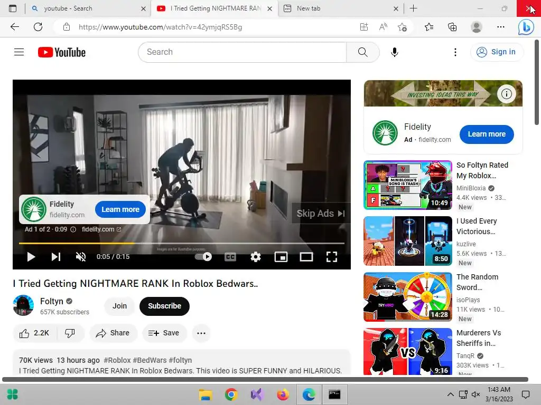Open 'So Foltyn Rated My Roblox' thumbnail
541x405 pixels.
pyautogui.click(x=408, y=185)
